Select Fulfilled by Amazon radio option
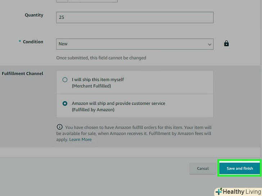Viewport: 262px width, 196px height. (65, 103)
